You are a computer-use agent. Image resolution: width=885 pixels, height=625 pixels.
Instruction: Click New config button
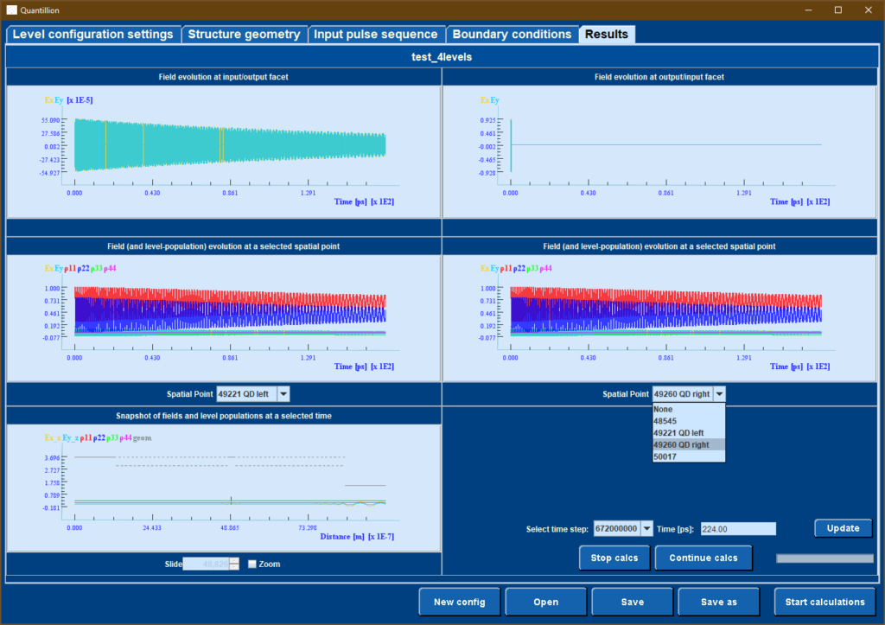tap(460, 602)
